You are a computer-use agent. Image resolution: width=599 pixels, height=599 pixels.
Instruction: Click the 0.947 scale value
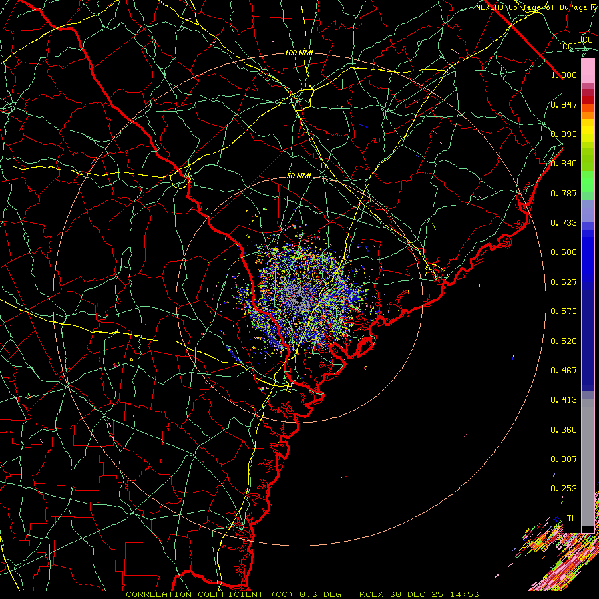tap(564, 104)
